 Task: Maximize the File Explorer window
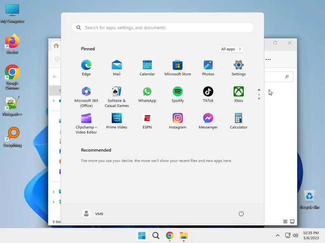275,43
